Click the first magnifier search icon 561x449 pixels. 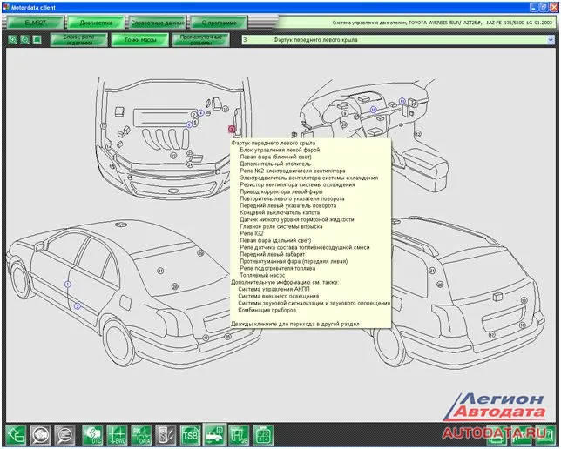(x=40, y=435)
